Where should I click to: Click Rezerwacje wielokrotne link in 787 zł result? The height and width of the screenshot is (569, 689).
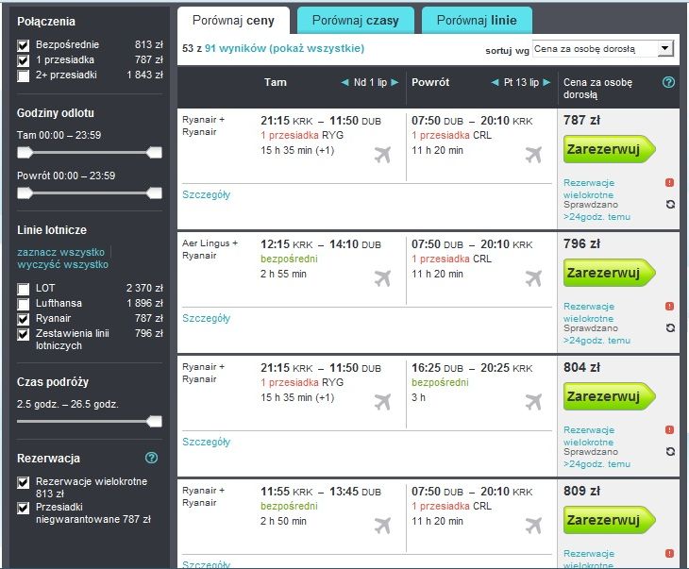(x=589, y=189)
